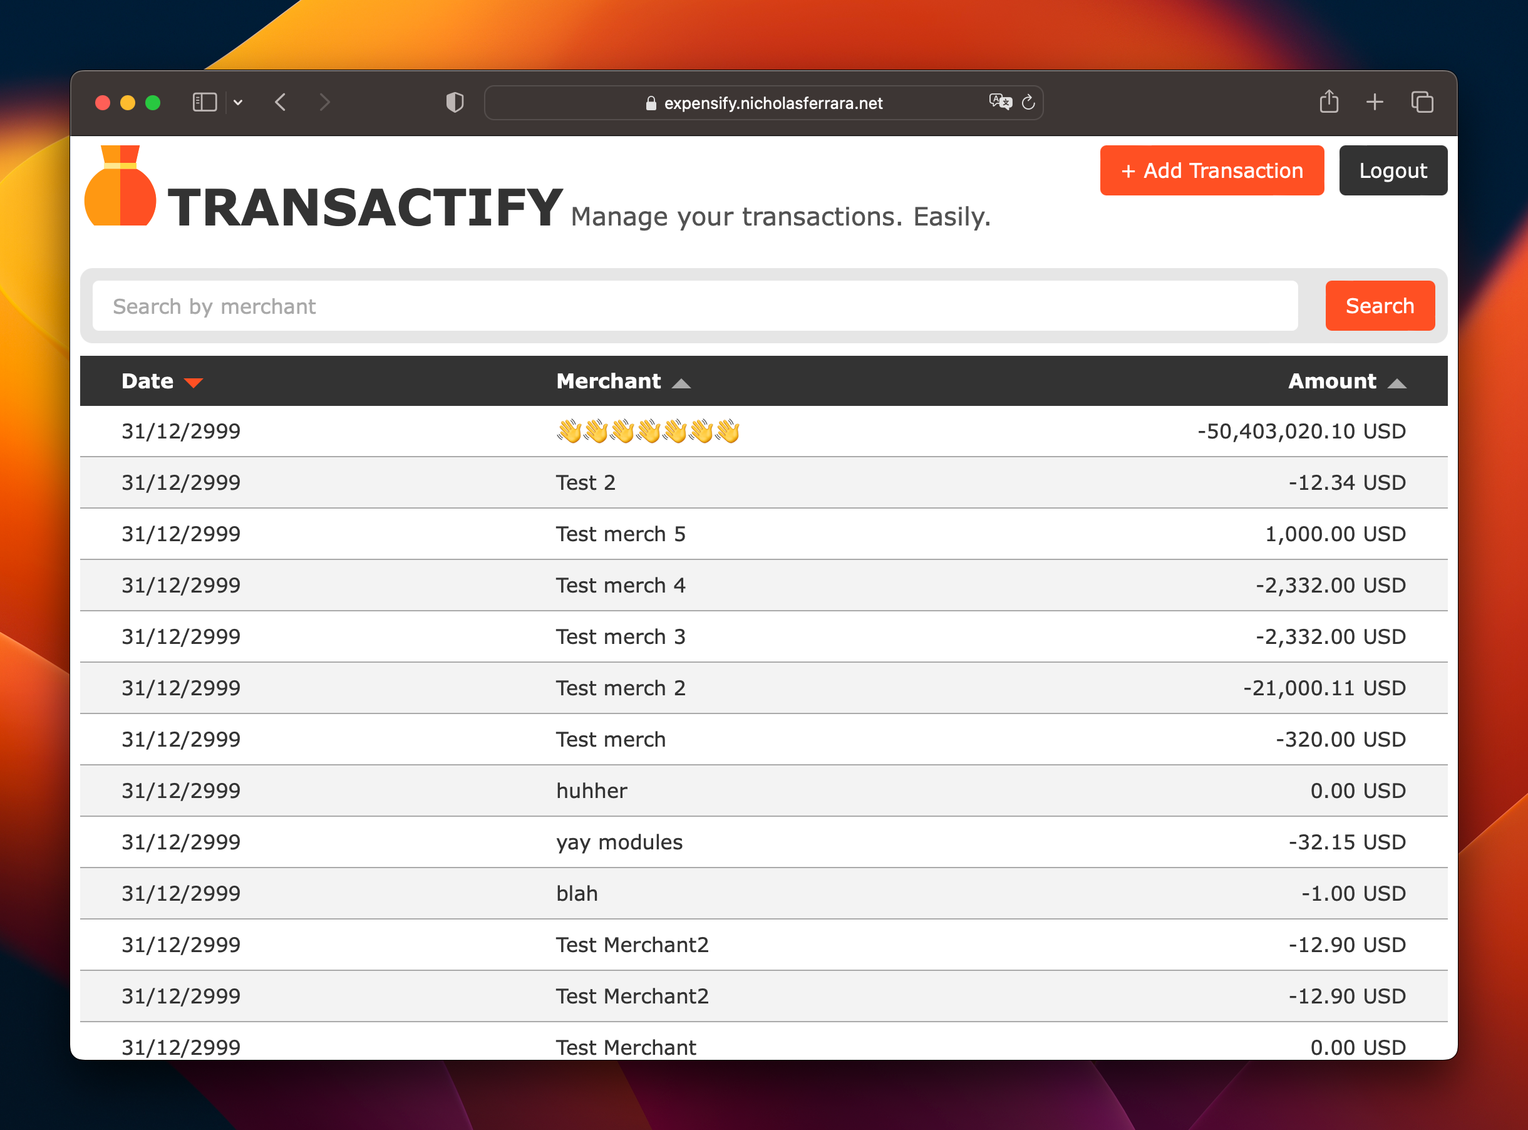Open the Share icon in toolbar
1528x1130 pixels.
pos(1328,102)
